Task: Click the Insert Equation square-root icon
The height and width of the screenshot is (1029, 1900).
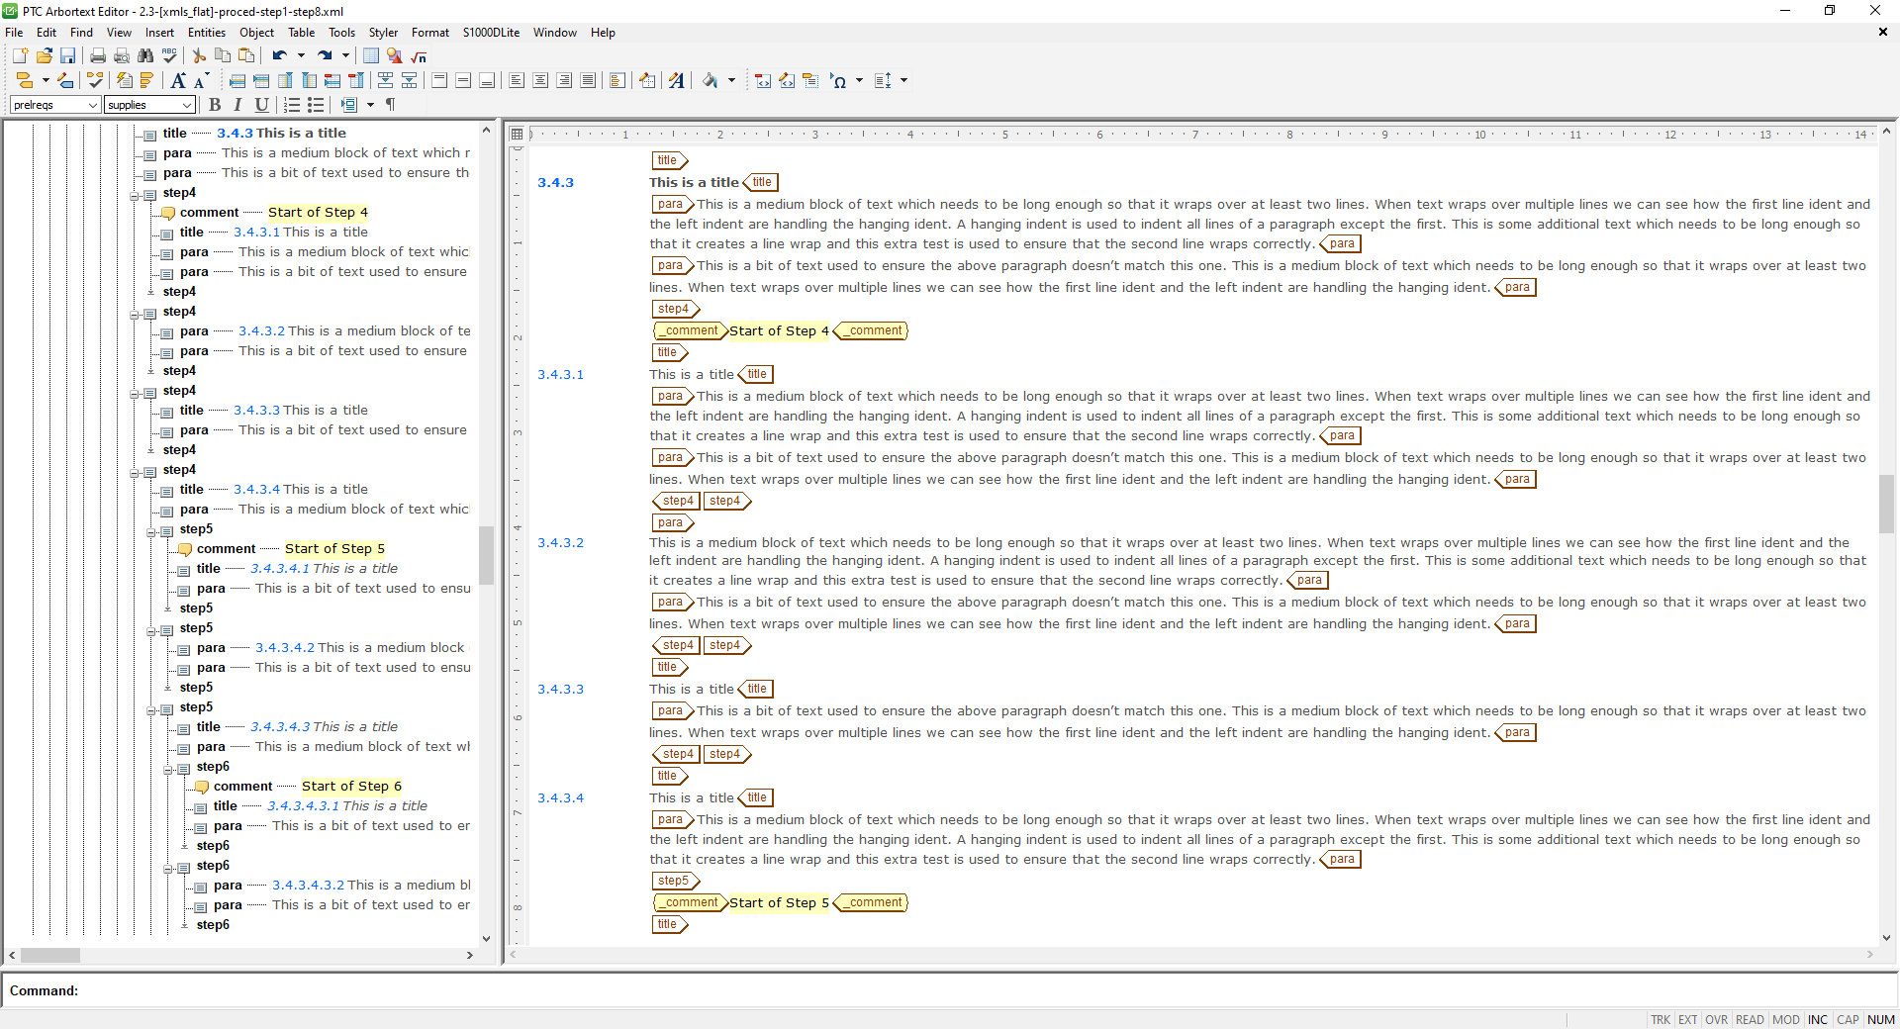Action: 419,56
